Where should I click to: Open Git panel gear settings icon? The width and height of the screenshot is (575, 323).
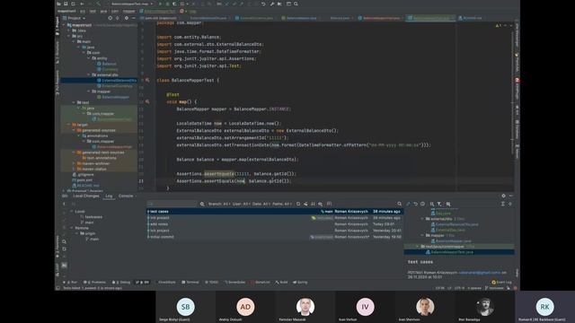503,196
